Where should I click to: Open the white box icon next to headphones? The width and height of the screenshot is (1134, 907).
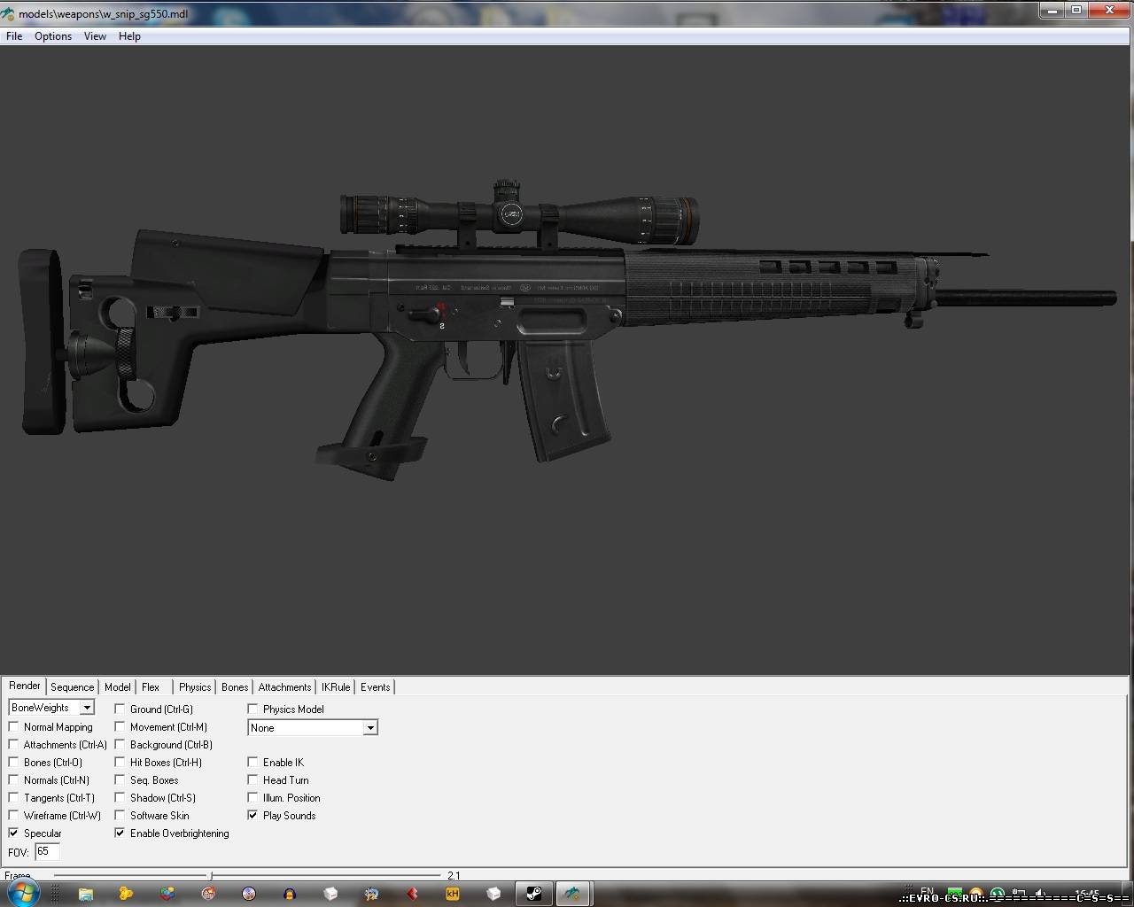[x=330, y=894]
